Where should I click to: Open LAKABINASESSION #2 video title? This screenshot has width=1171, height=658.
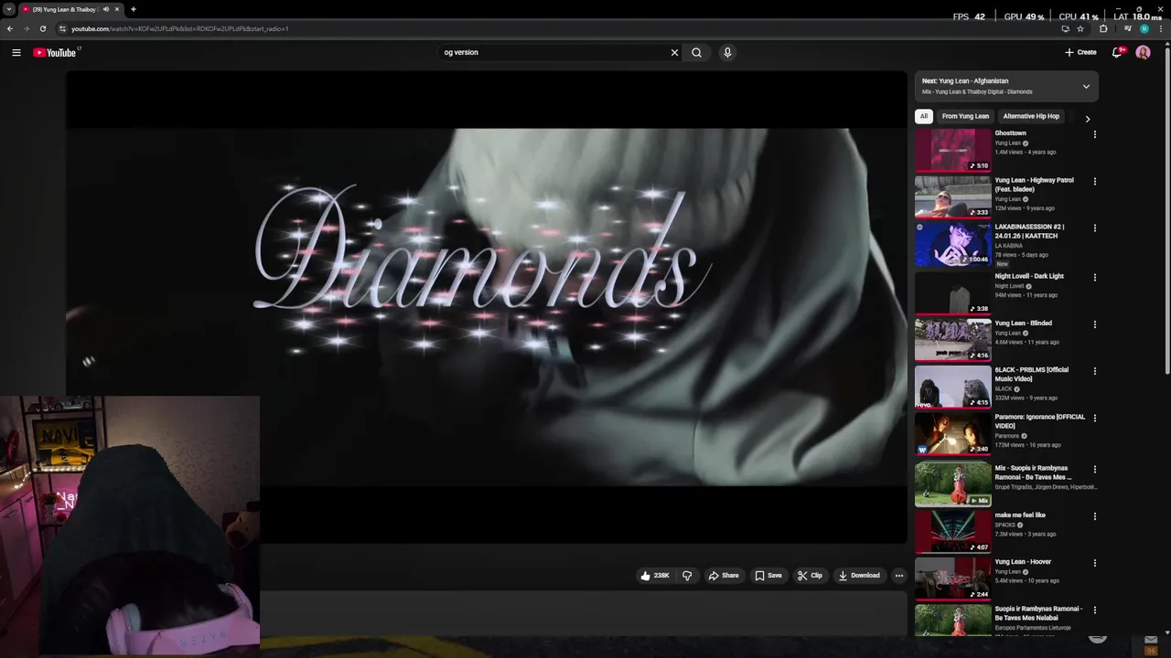pos(1030,231)
